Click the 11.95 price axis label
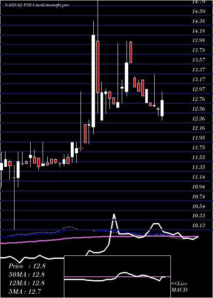Viewport: 213px width, 298px height. 199,138
